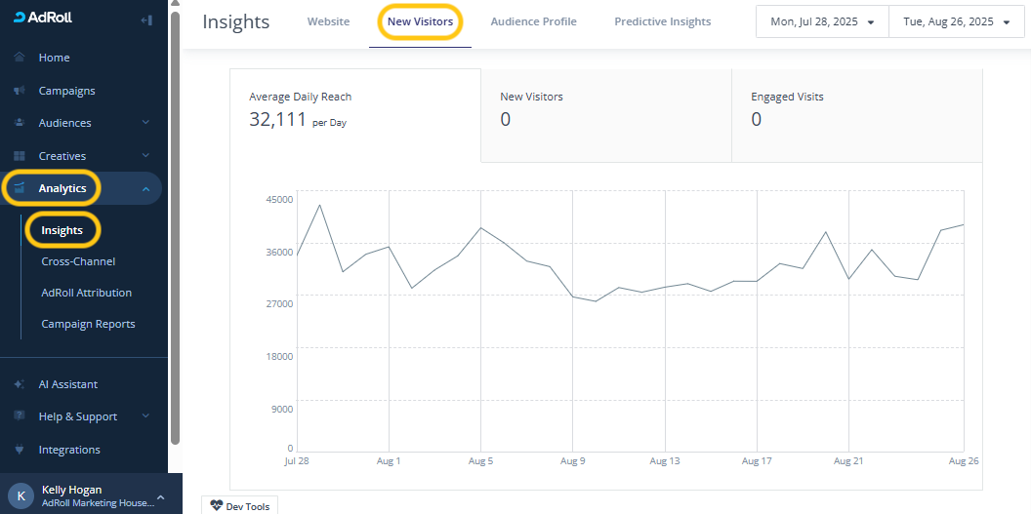Collapse the Analytics section chevron

145,189
